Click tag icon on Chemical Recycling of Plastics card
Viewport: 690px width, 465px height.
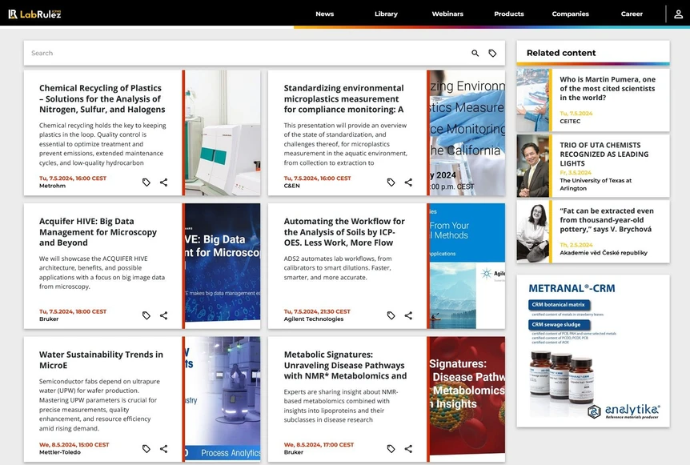(146, 182)
